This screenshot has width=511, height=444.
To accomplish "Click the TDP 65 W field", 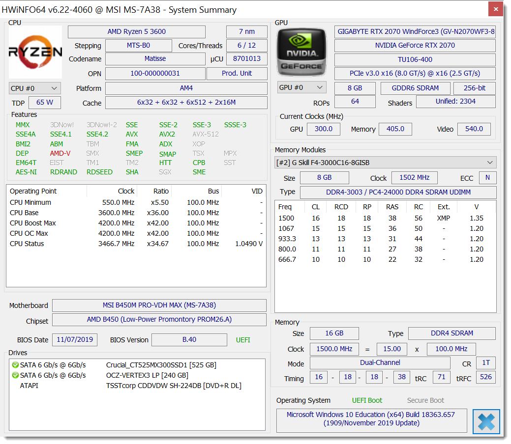I will [45, 103].
